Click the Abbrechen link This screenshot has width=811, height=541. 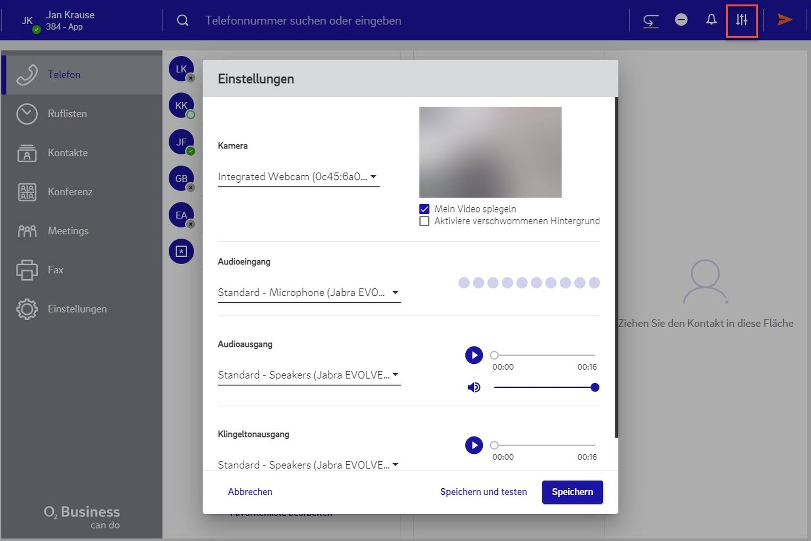250,492
